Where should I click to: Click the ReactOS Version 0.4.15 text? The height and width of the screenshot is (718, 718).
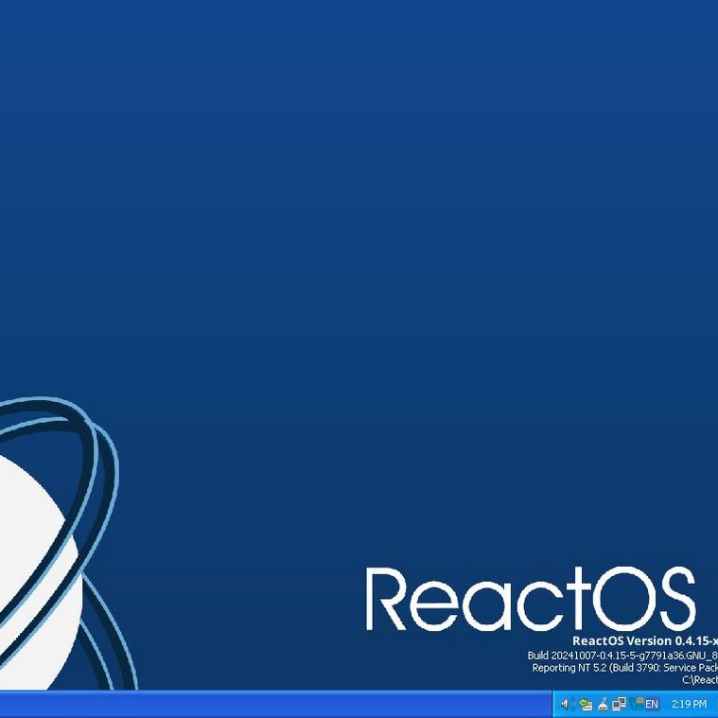tap(645, 640)
